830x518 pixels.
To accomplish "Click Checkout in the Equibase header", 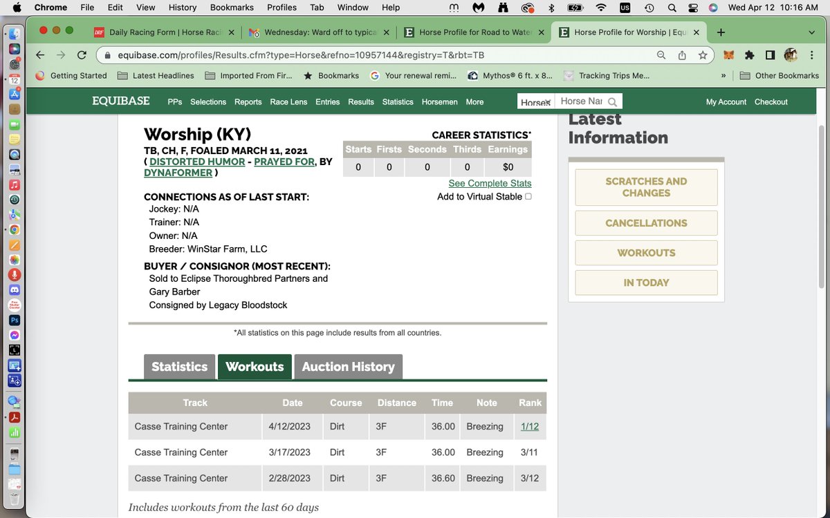I will pos(771,102).
